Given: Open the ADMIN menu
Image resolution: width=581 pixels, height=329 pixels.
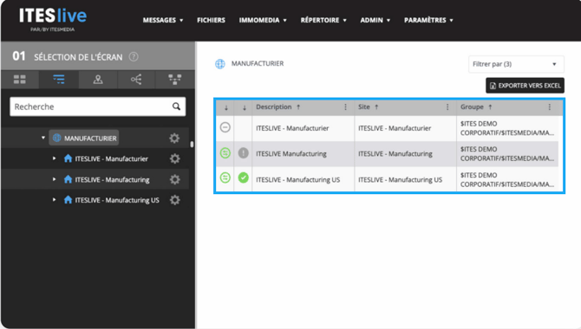Looking at the screenshot, I should click(x=375, y=20).
